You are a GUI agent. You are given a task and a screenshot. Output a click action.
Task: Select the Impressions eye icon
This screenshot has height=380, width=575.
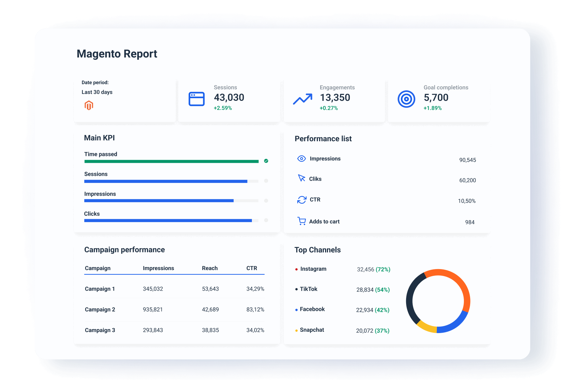click(301, 159)
